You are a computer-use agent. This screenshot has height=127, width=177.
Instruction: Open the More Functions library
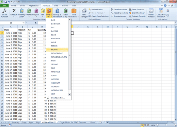click(x=74, y=13)
